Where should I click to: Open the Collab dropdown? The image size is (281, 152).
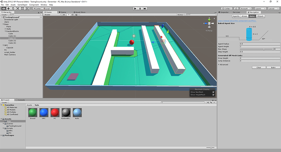(227, 9)
